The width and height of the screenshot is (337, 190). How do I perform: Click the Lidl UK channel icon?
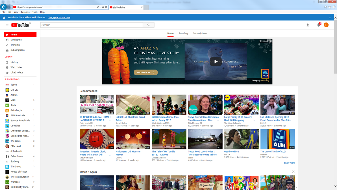tap(7, 90)
